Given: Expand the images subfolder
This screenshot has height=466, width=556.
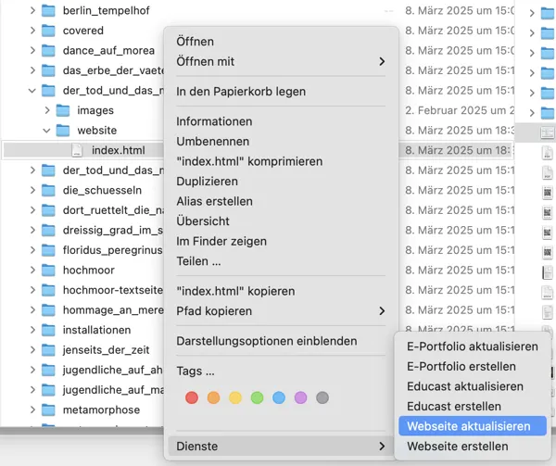Looking at the screenshot, I should point(47,110).
